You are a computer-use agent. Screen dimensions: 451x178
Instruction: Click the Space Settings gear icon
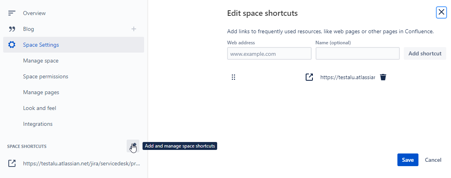[12, 45]
